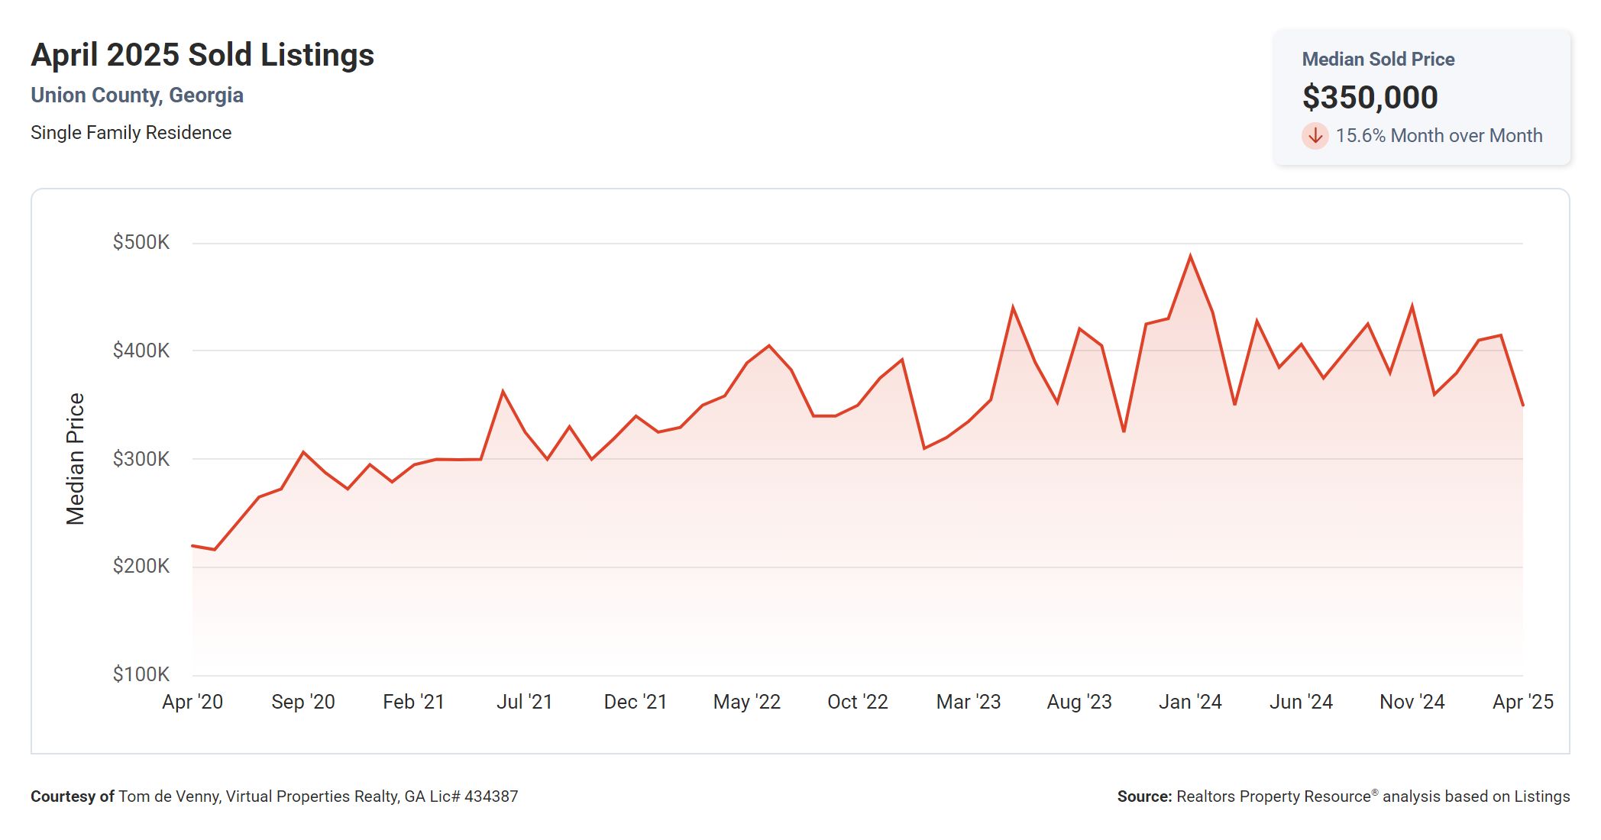Viewport: 1601px width, 840px height.
Task: Click the April 2025 Sold Listings title
Action: pyautogui.click(x=202, y=55)
